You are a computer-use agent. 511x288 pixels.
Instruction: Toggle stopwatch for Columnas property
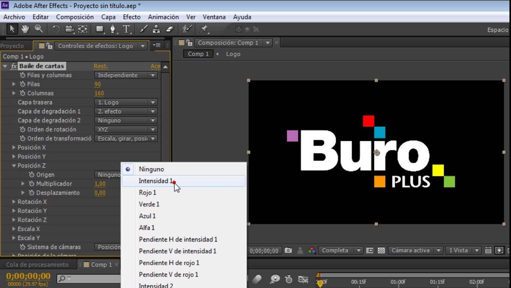click(x=23, y=93)
